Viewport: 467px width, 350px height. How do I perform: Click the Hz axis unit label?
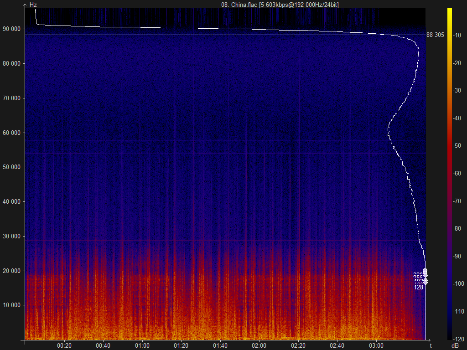pos(33,5)
